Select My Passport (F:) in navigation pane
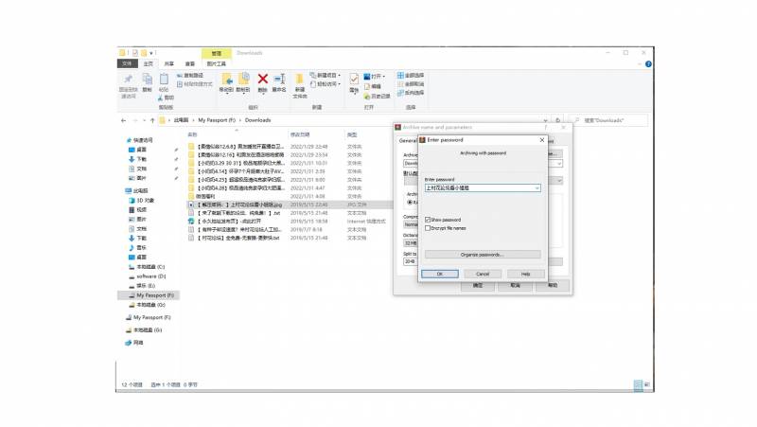Viewport: 757px width, 427px height. point(150,295)
